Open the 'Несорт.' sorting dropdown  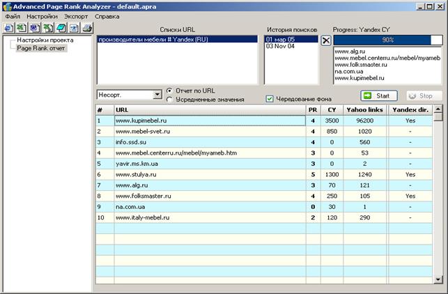(x=157, y=95)
